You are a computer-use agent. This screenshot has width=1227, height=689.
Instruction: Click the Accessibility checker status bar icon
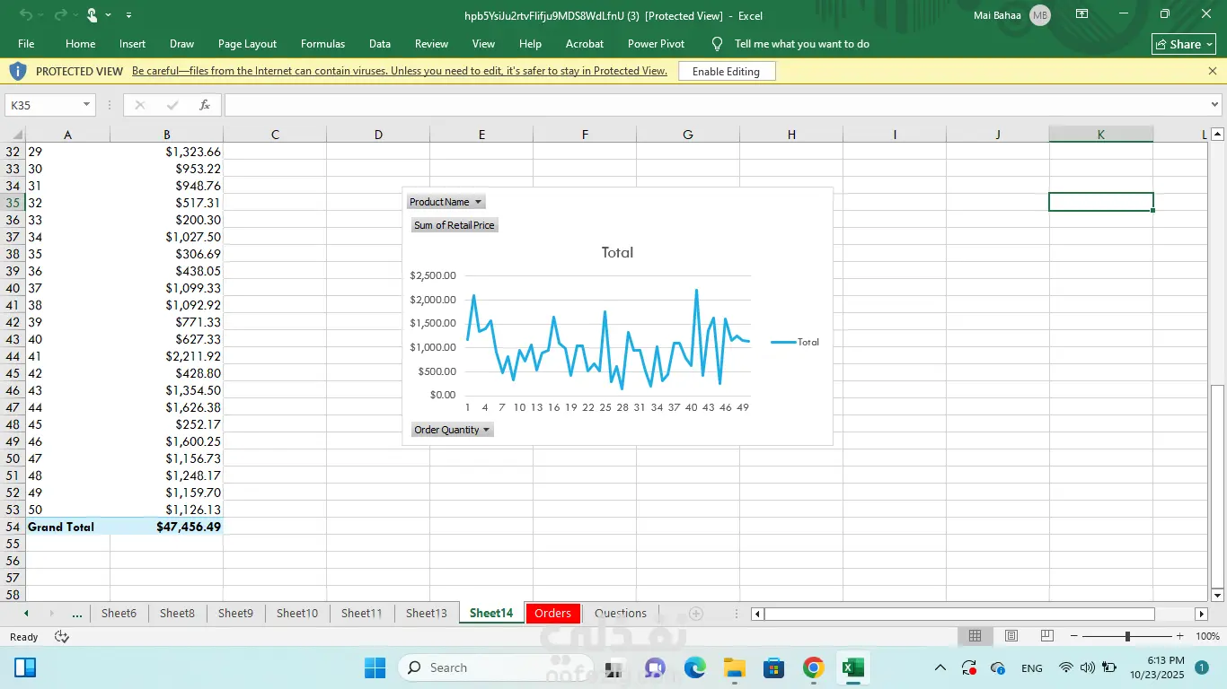coord(62,636)
